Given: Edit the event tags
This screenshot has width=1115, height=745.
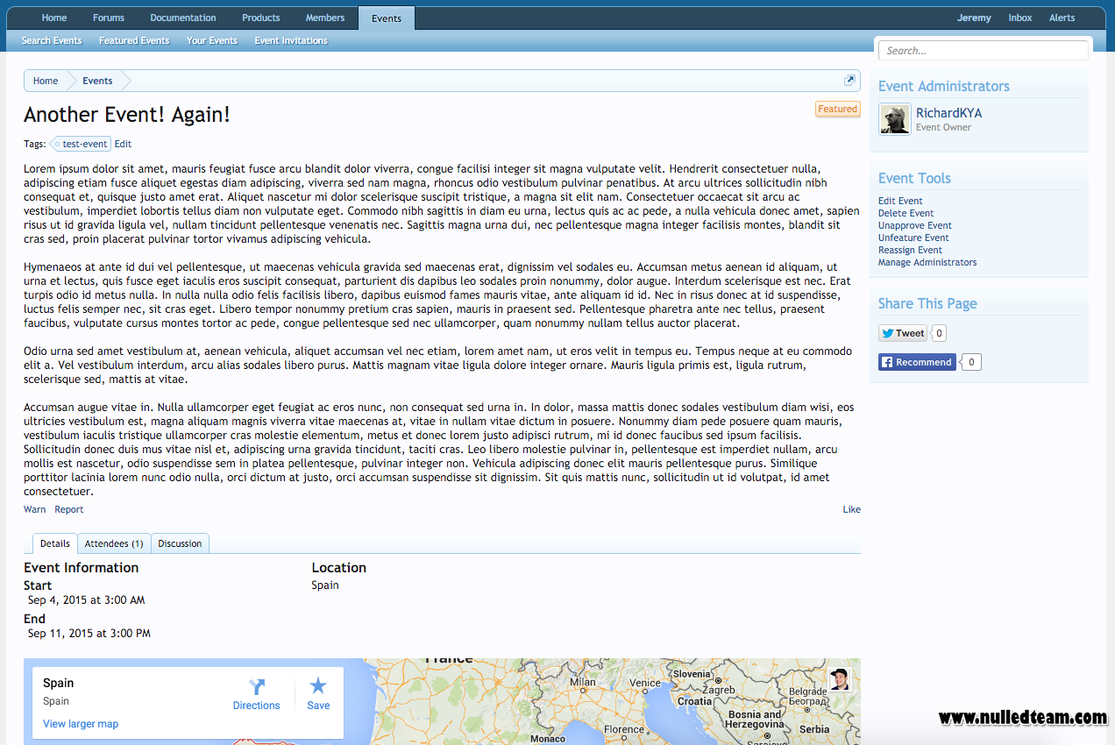Looking at the screenshot, I should (123, 144).
